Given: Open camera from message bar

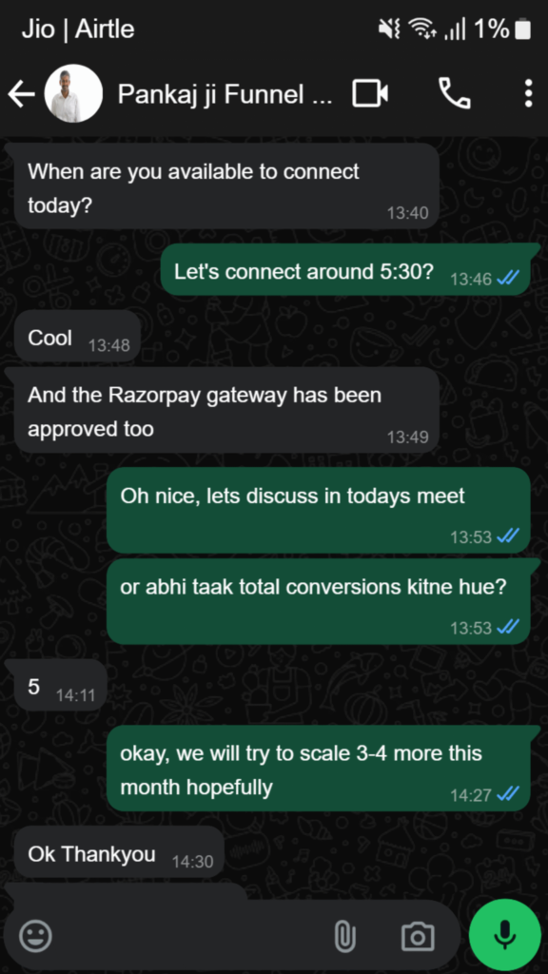Looking at the screenshot, I should click(x=418, y=937).
